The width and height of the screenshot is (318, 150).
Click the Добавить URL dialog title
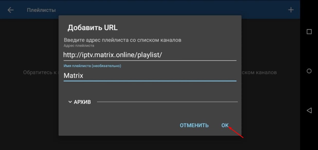click(93, 28)
